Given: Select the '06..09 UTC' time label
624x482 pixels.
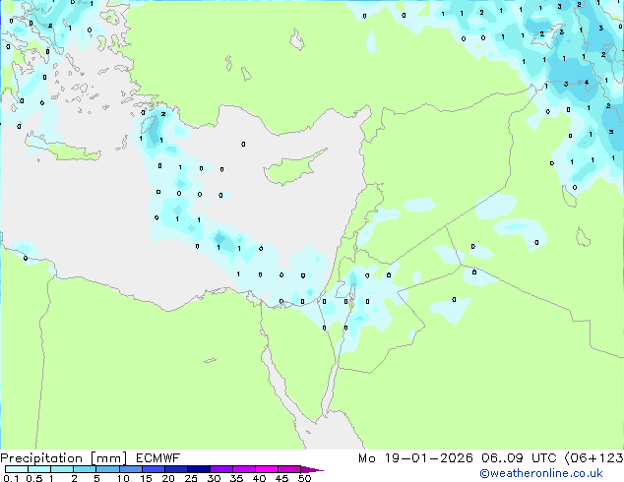Looking at the screenshot, I should coord(519,458).
